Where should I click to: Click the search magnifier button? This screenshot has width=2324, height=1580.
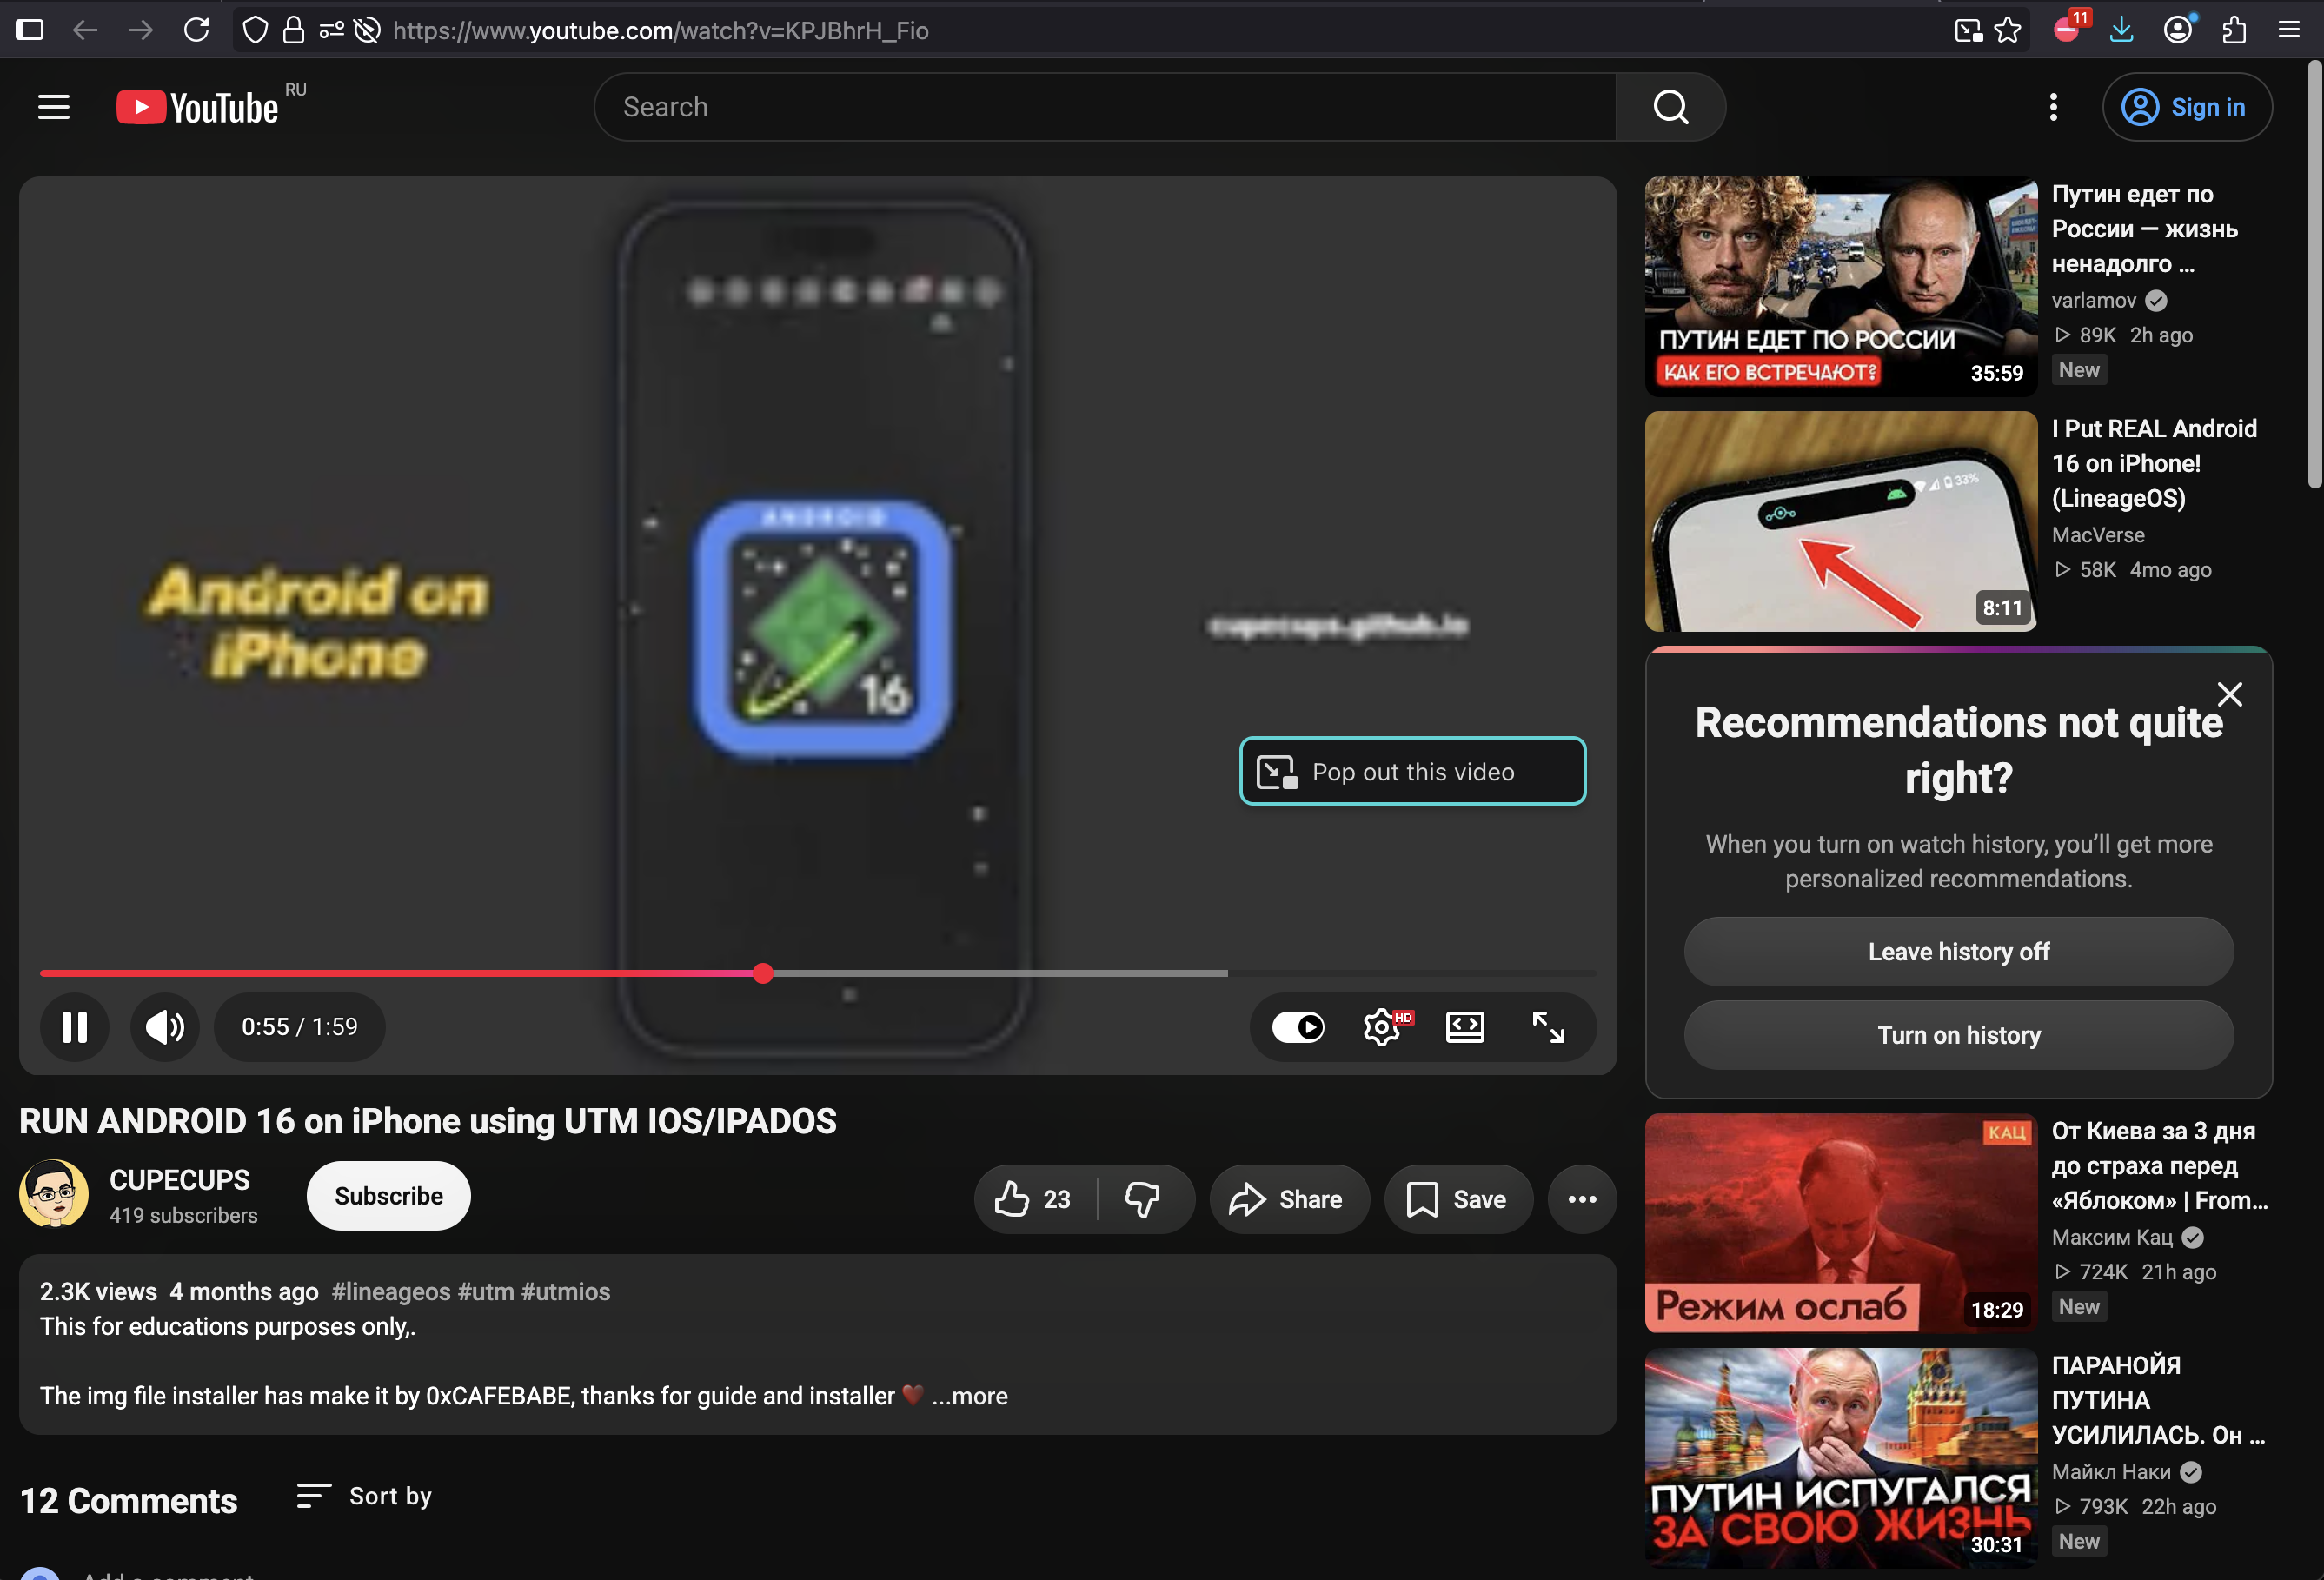(1671, 107)
